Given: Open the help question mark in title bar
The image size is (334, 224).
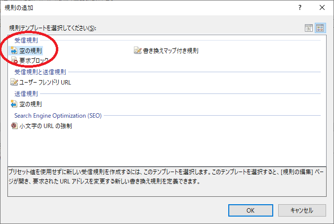Looking at the screenshot, I should [300, 7].
